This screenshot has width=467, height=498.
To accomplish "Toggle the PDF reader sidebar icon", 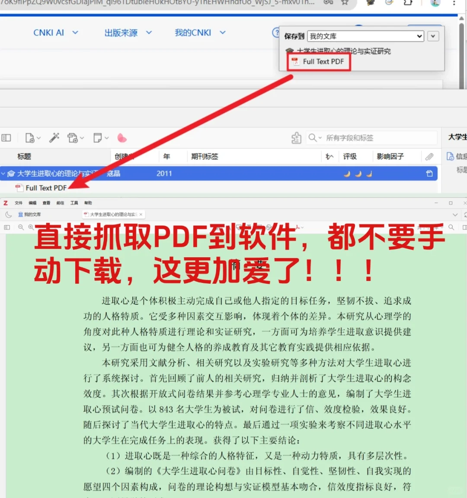I will (7, 227).
